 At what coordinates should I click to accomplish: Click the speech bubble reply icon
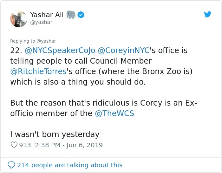tap(11, 165)
